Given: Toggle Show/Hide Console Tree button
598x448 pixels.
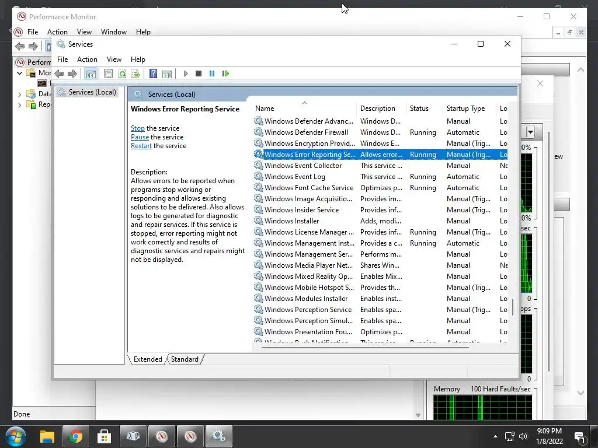Looking at the screenshot, I should click(91, 73).
